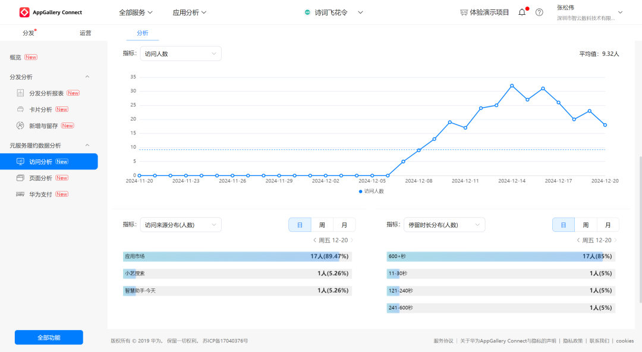Open 卡片分析 card icon in sidebar

21,109
